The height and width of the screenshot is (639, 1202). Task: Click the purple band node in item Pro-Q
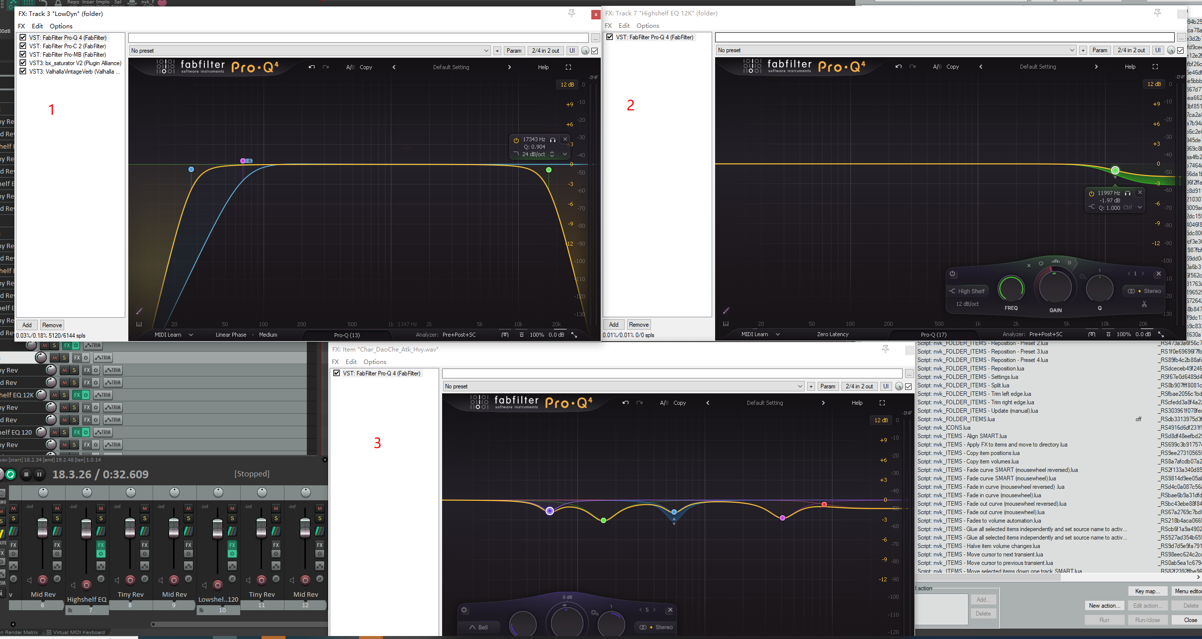pos(550,511)
